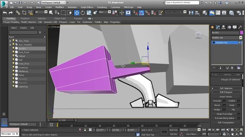245x137 pixels.
Task: Activate the Select and Scale tool
Action: click(89, 13)
